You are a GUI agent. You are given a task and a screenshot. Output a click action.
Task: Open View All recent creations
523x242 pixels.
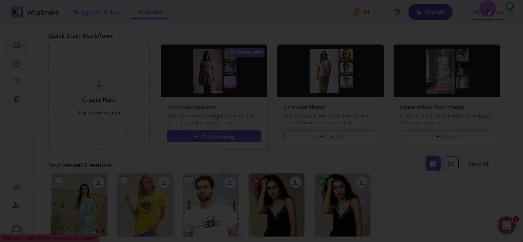tap(482, 164)
